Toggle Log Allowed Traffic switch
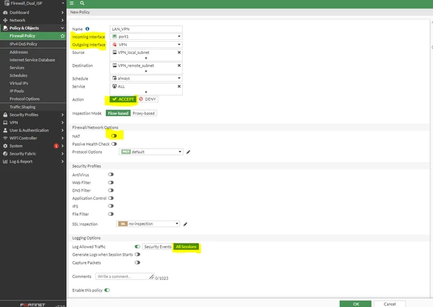This screenshot has width=433, height=307. coord(137,246)
